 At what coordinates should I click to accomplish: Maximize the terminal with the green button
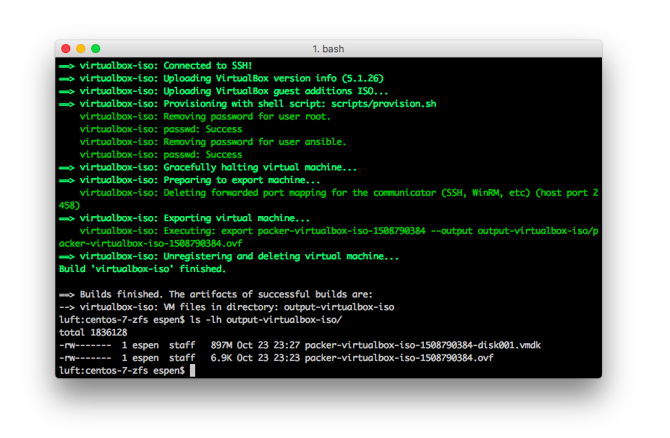click(x=96, y=49)
